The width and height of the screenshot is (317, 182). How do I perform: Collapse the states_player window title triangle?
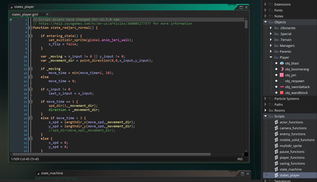(x=11, y=7)
